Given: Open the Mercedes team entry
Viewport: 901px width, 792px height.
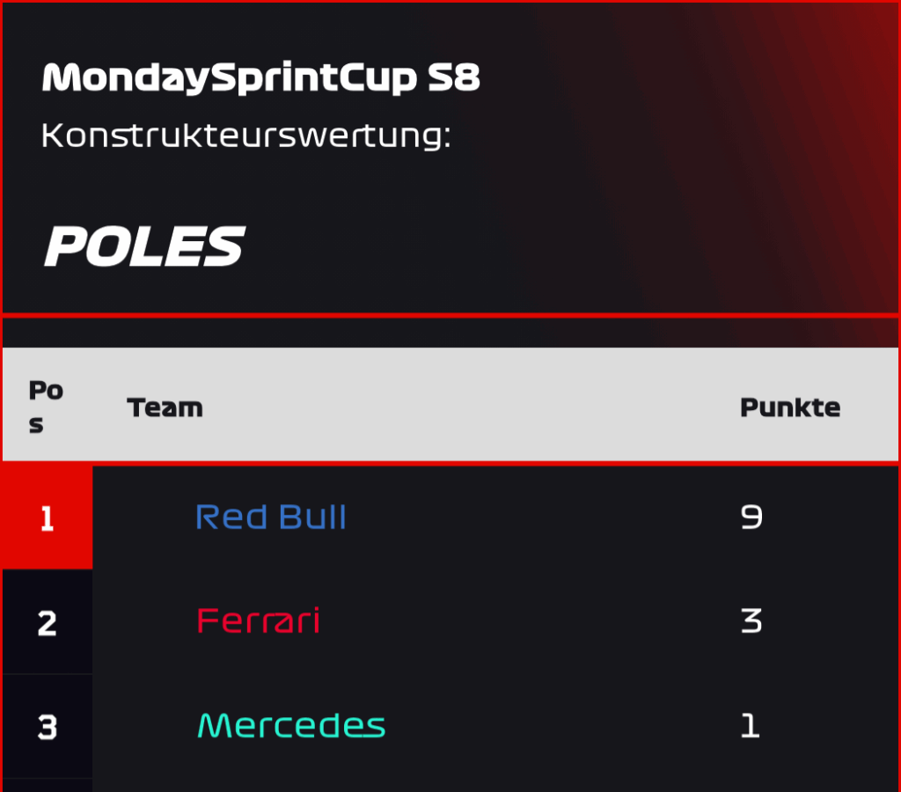Looking at the screenshot, I should (x=291, y=725).
